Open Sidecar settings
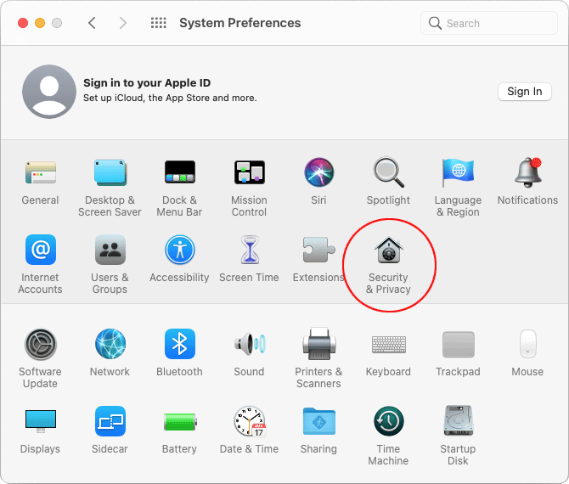 click(x=110, y=421)
